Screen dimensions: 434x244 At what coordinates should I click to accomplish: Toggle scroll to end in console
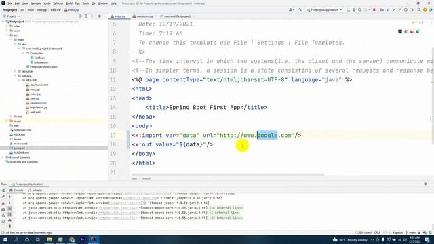(x=9, y=214)
